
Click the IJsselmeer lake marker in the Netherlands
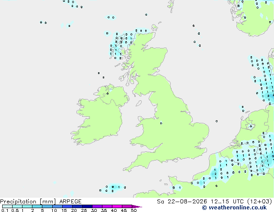click(x=251, y=126)
